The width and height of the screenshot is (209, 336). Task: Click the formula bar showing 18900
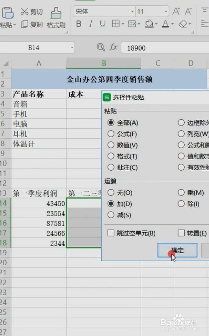(x=165, y=48)
